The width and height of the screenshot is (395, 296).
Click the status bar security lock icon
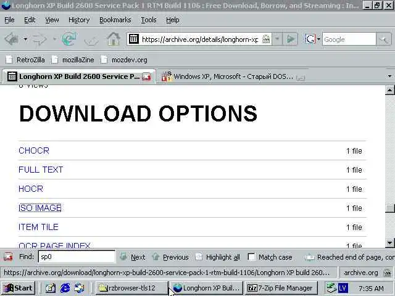[x=387, y=273]
